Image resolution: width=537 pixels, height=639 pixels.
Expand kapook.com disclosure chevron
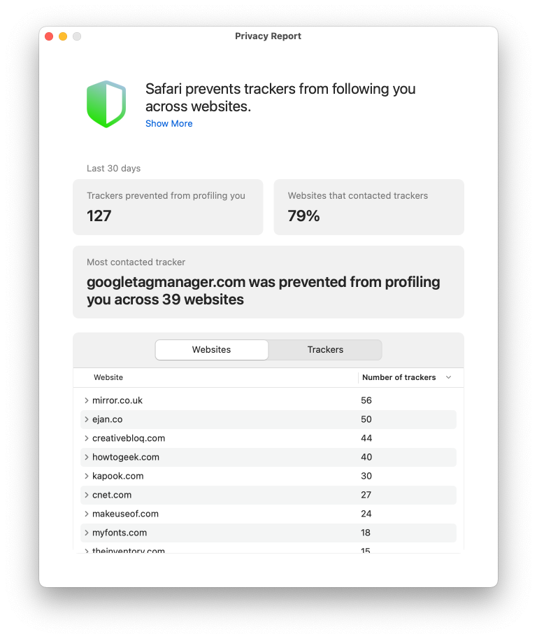tap(87, 476)
